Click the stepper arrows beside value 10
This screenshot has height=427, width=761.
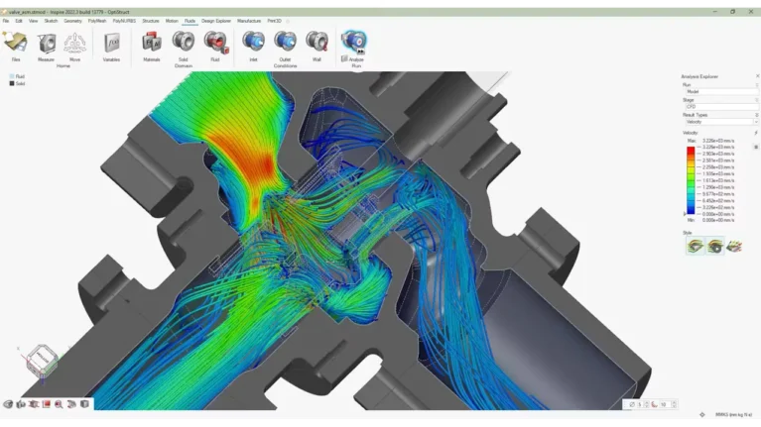674,404
